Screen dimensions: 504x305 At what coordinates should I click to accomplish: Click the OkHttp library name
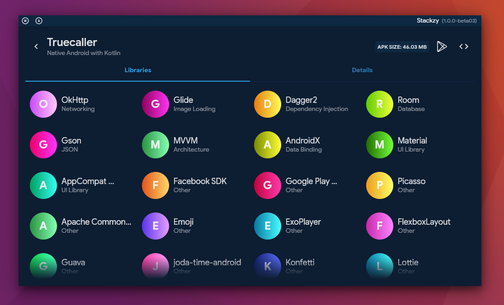pyautogui.click(x=75, y=100)
